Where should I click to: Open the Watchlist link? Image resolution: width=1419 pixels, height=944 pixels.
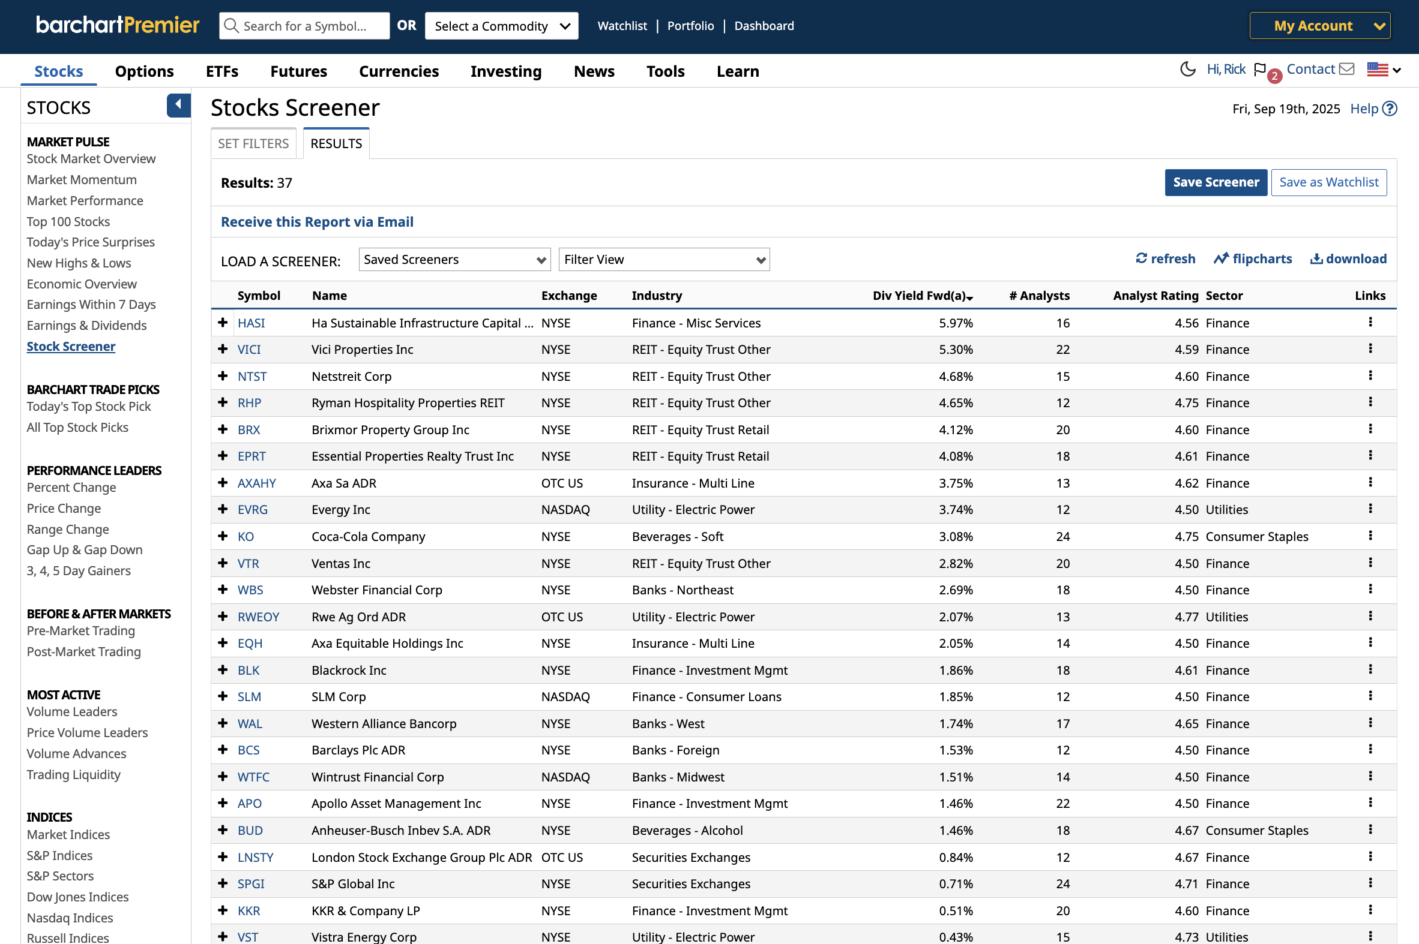click(x=622, y=26)
